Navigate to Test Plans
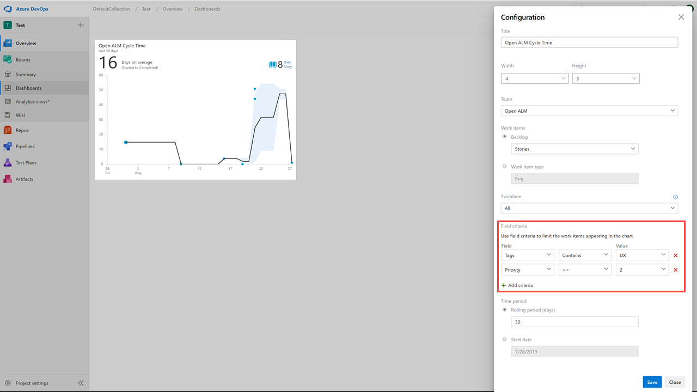This screenshot has width=697, height=392. point(27,162)
